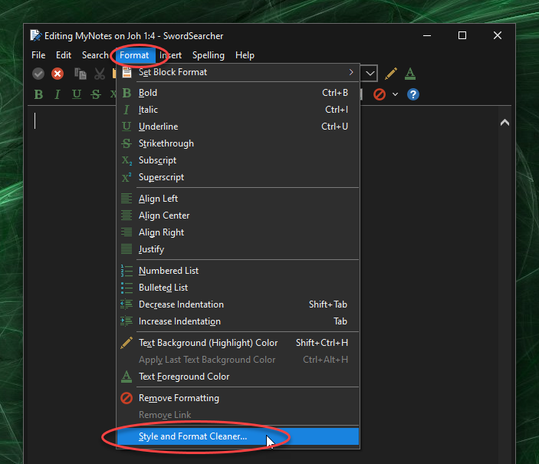Open Text Foreground Color menu item
Viewport: 539px width, 464px height.
238,377
